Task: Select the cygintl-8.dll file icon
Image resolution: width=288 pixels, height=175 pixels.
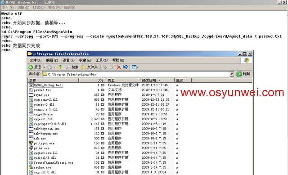Action: tap(31, 172)
